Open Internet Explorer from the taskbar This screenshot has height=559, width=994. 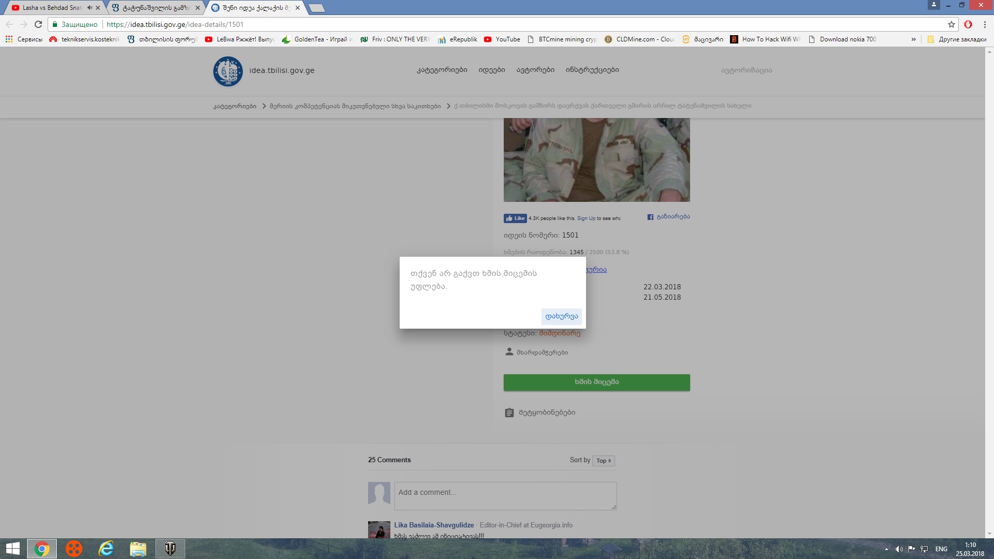(x=106, y=549)
